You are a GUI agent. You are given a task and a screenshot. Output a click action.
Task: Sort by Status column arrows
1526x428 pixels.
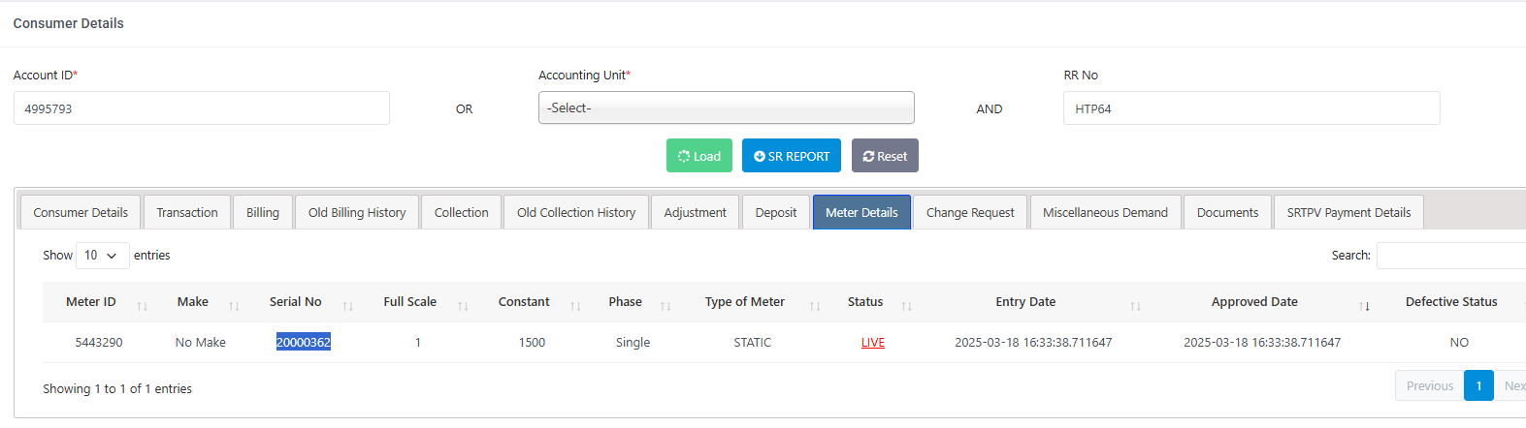point(906,306)
